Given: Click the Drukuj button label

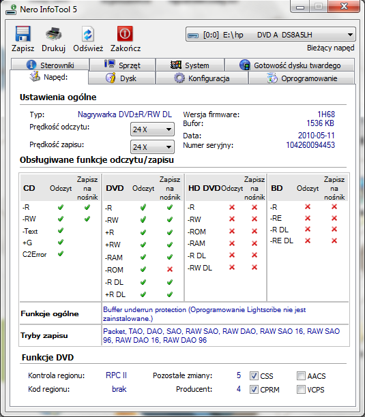Looking at the screenshot, I should (53, 48).
